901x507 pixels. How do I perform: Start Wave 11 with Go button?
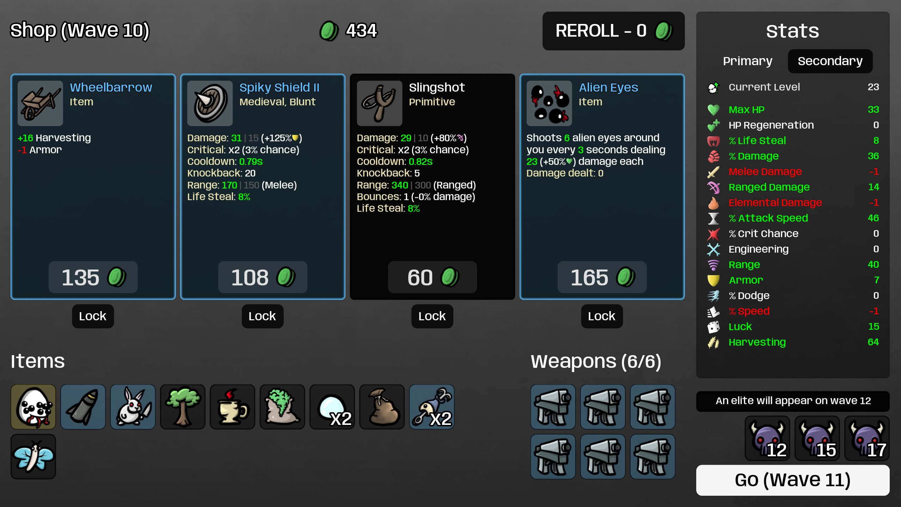pyautogui.click(x=792, y=480)
